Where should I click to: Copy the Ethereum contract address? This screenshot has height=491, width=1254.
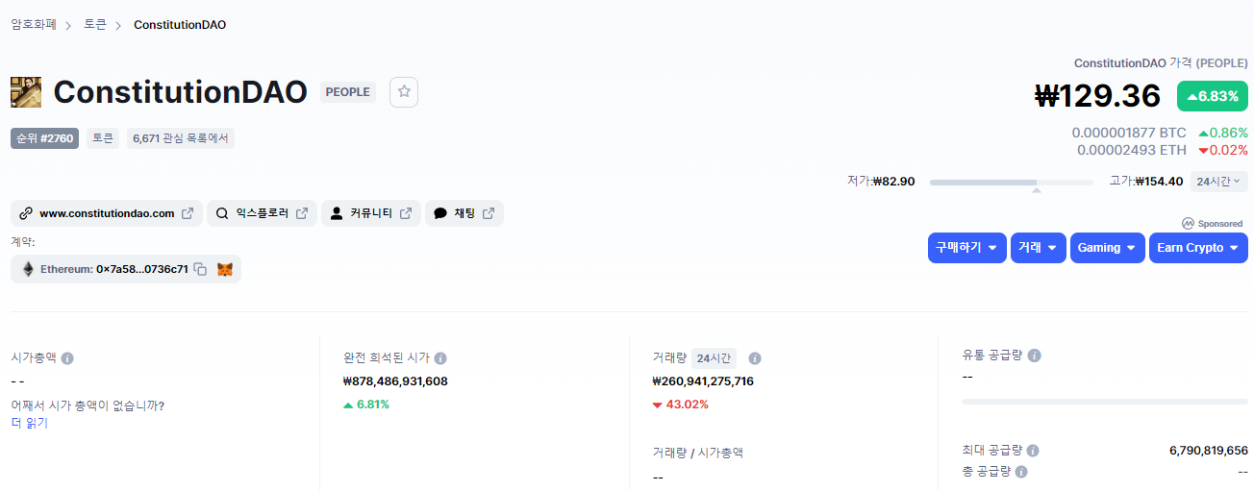click(x=200, y=270)
